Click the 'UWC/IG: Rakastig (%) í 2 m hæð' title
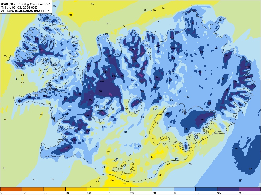 tap(25, 4)
